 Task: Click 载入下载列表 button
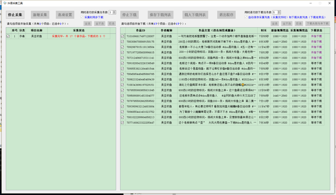[x=195, y=15]
